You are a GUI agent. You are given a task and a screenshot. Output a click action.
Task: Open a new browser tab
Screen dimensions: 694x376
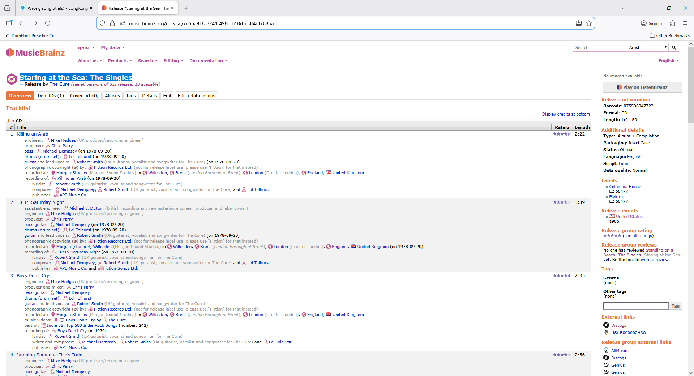click(x=186, y=8)
